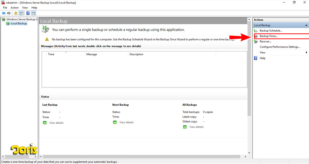Open the Help menu in menu bar
This screenshot has height=164, width=309.
[x=34, y=8]
